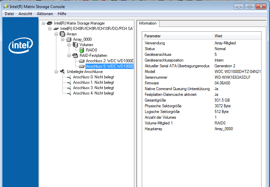Click the Verwendung parameter row
The height and width of the screenshot is (187, 270).
pos(201,43)
